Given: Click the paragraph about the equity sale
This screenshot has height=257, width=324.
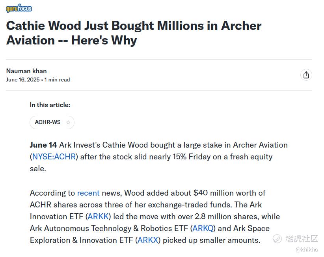Looking at the screenshot, I should coord(158,157).
